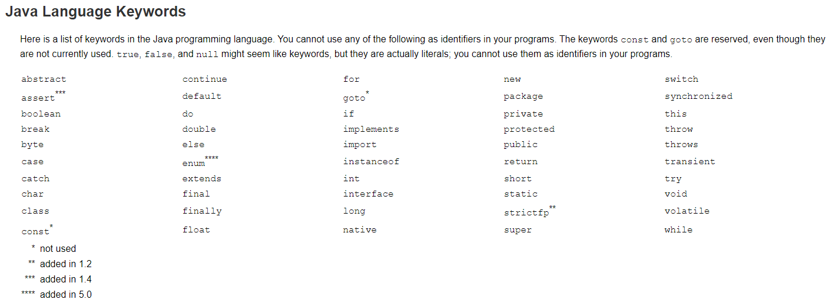Click the 'abstract' keyword
The image size is (832, 306).
coord(44,79)
